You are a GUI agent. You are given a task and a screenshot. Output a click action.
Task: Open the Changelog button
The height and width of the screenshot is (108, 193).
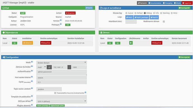tap(168, 3)
